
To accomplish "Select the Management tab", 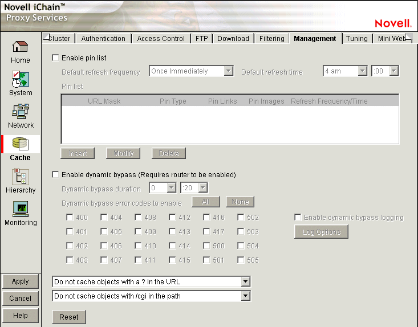I will point(315,39).
